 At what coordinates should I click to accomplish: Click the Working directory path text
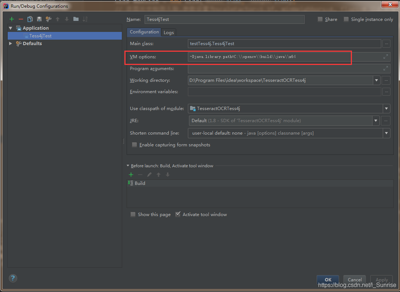point(247,80)
